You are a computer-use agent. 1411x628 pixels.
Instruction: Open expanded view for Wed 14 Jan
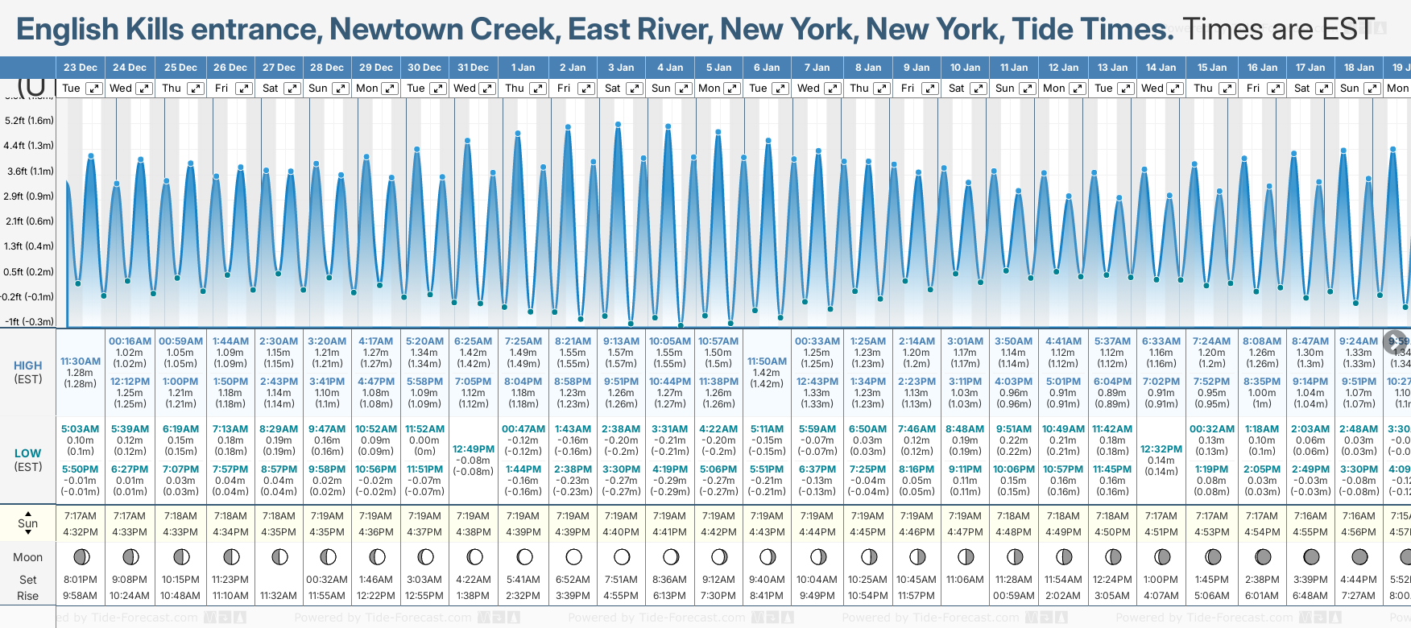pos(1175,89)
